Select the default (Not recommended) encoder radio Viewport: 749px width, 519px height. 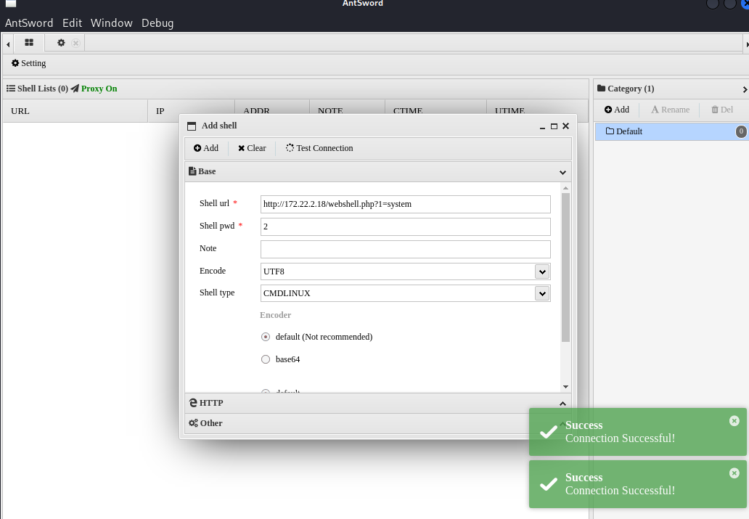266,337
